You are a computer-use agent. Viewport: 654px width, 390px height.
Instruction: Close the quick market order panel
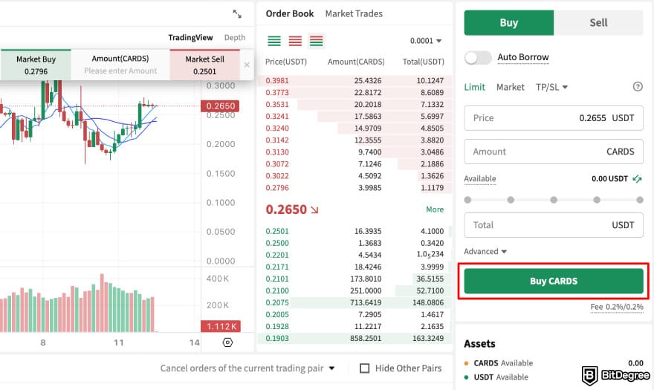pyautogui.click(x=247, y=65)
